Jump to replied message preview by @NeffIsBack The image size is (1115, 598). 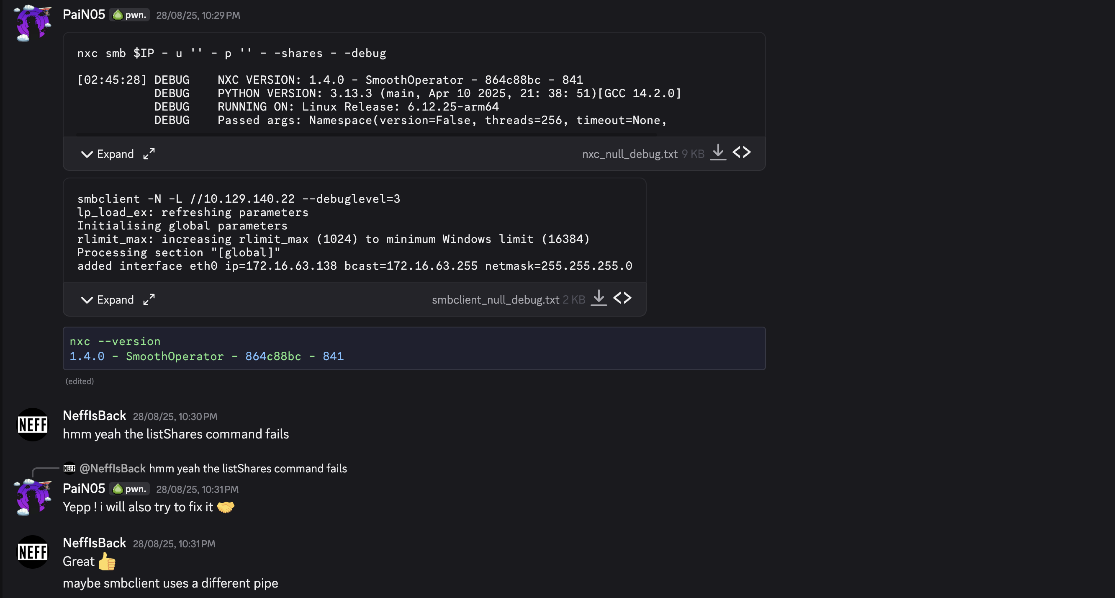tap(248, 469)
